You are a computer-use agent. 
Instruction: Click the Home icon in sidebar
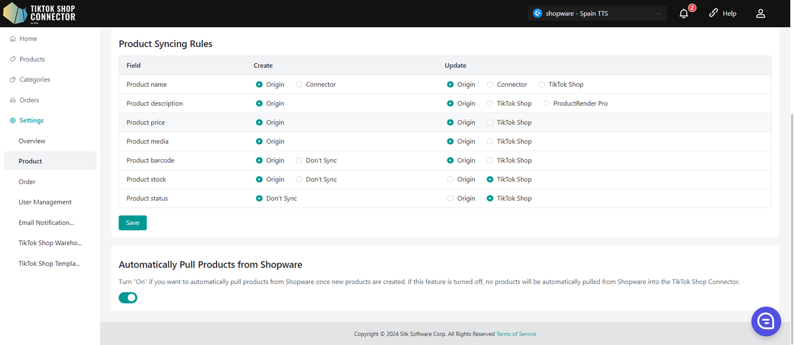(13, 39)
